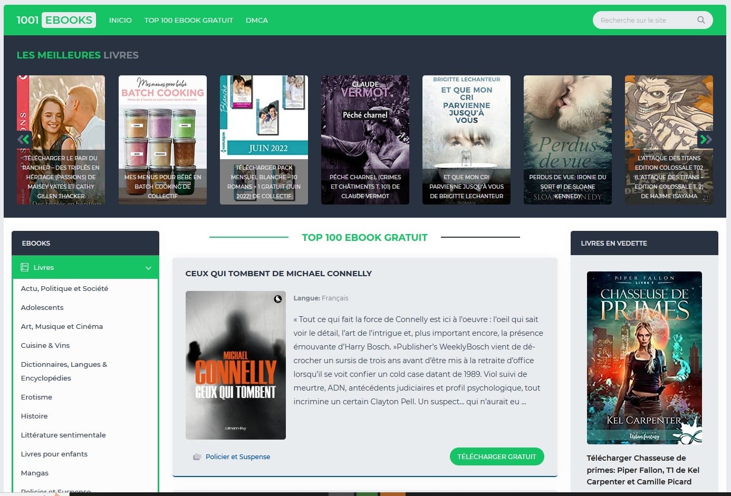Viewport: 731px width, 496px height.
Task: Open the Policier et Suspense category link
Action: pyautogui.click(x=238, y=456)
